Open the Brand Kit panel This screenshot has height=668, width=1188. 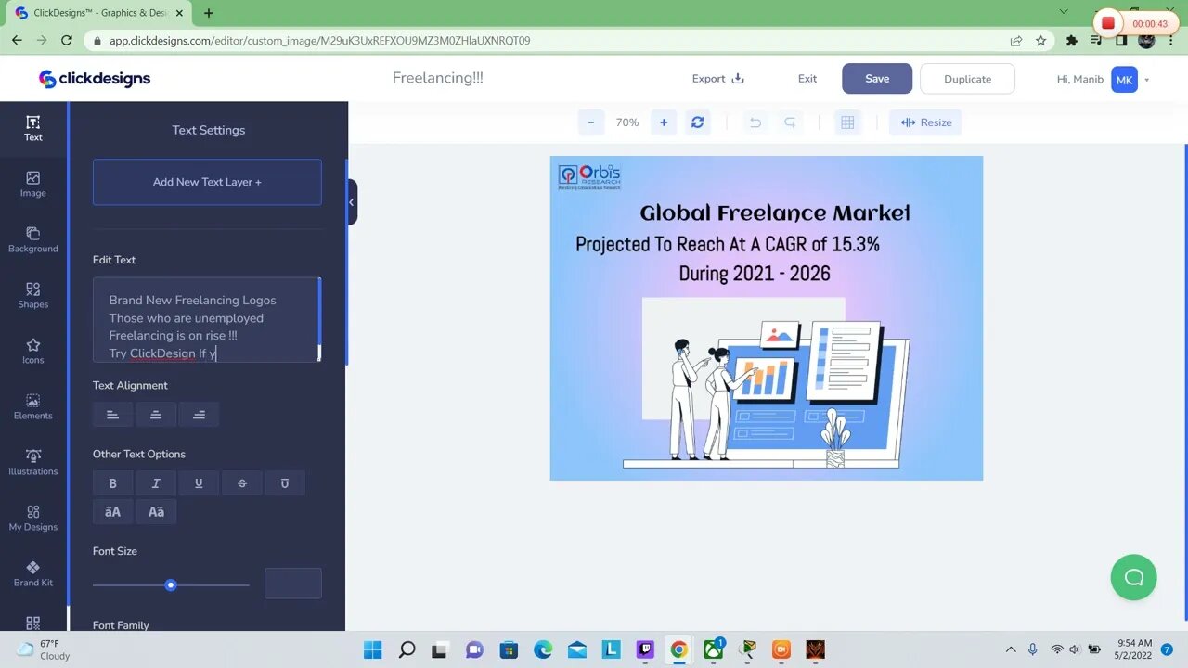tap(33, 574)
